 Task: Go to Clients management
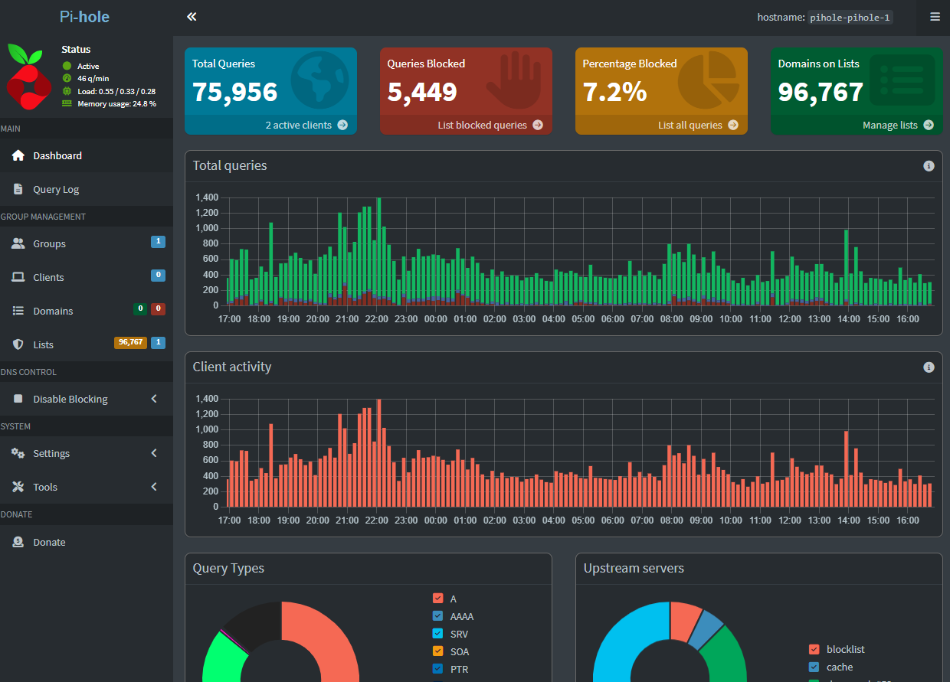87,277
